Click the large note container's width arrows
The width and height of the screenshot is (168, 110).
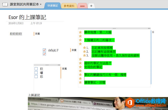point(149,28)
